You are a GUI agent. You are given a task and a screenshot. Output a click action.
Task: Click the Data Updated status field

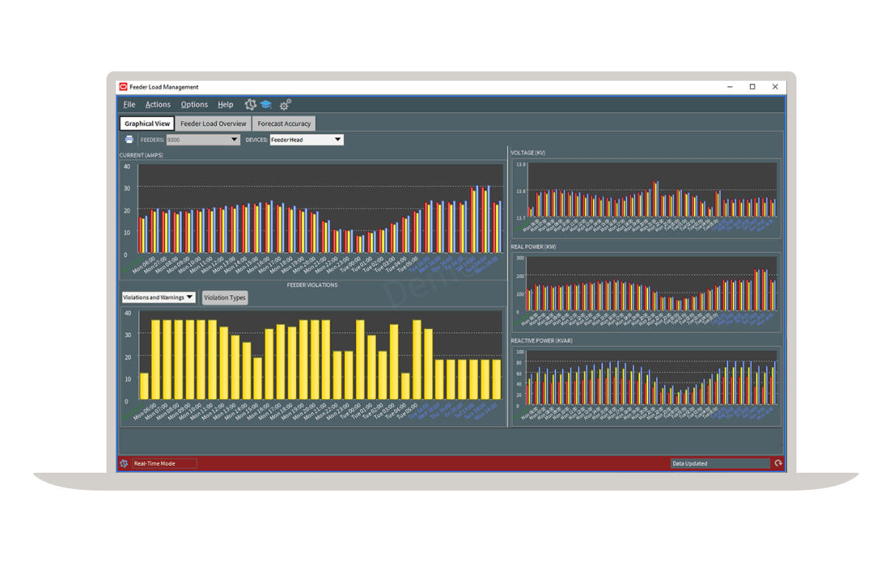720,463
